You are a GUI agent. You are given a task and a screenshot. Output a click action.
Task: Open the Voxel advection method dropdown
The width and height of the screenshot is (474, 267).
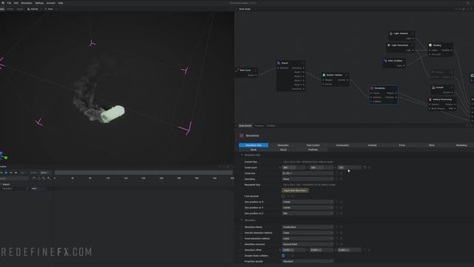pyautogui.click(x=307, y=239)
